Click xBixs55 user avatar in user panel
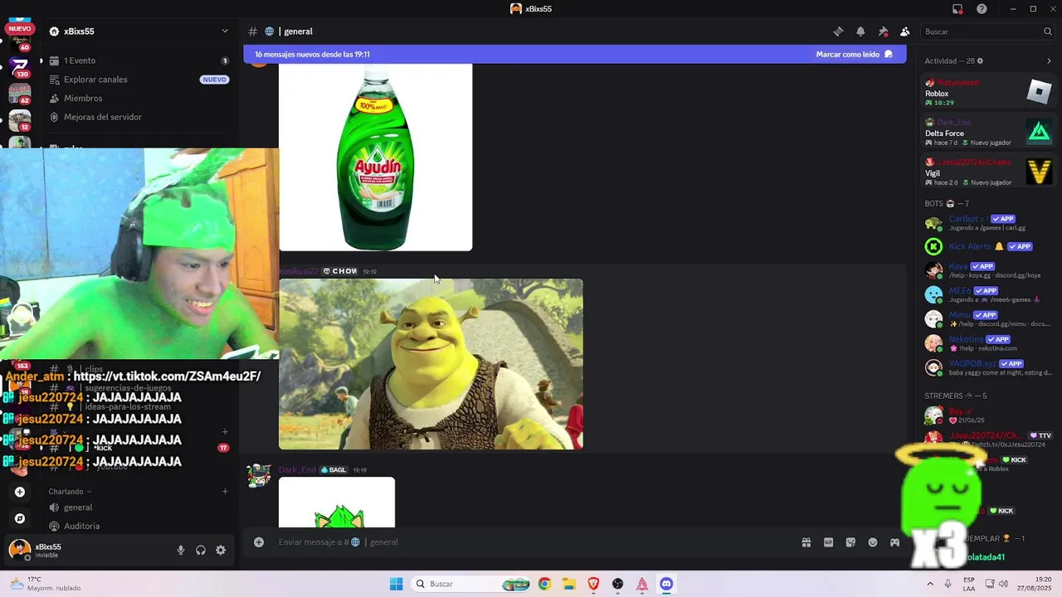The height and width of the screenshot is (597, 1062). [19, 550]
